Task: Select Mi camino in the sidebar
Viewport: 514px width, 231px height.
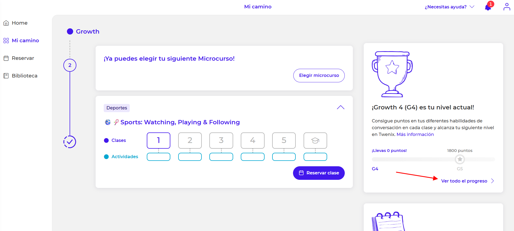Action: point(25,41)
